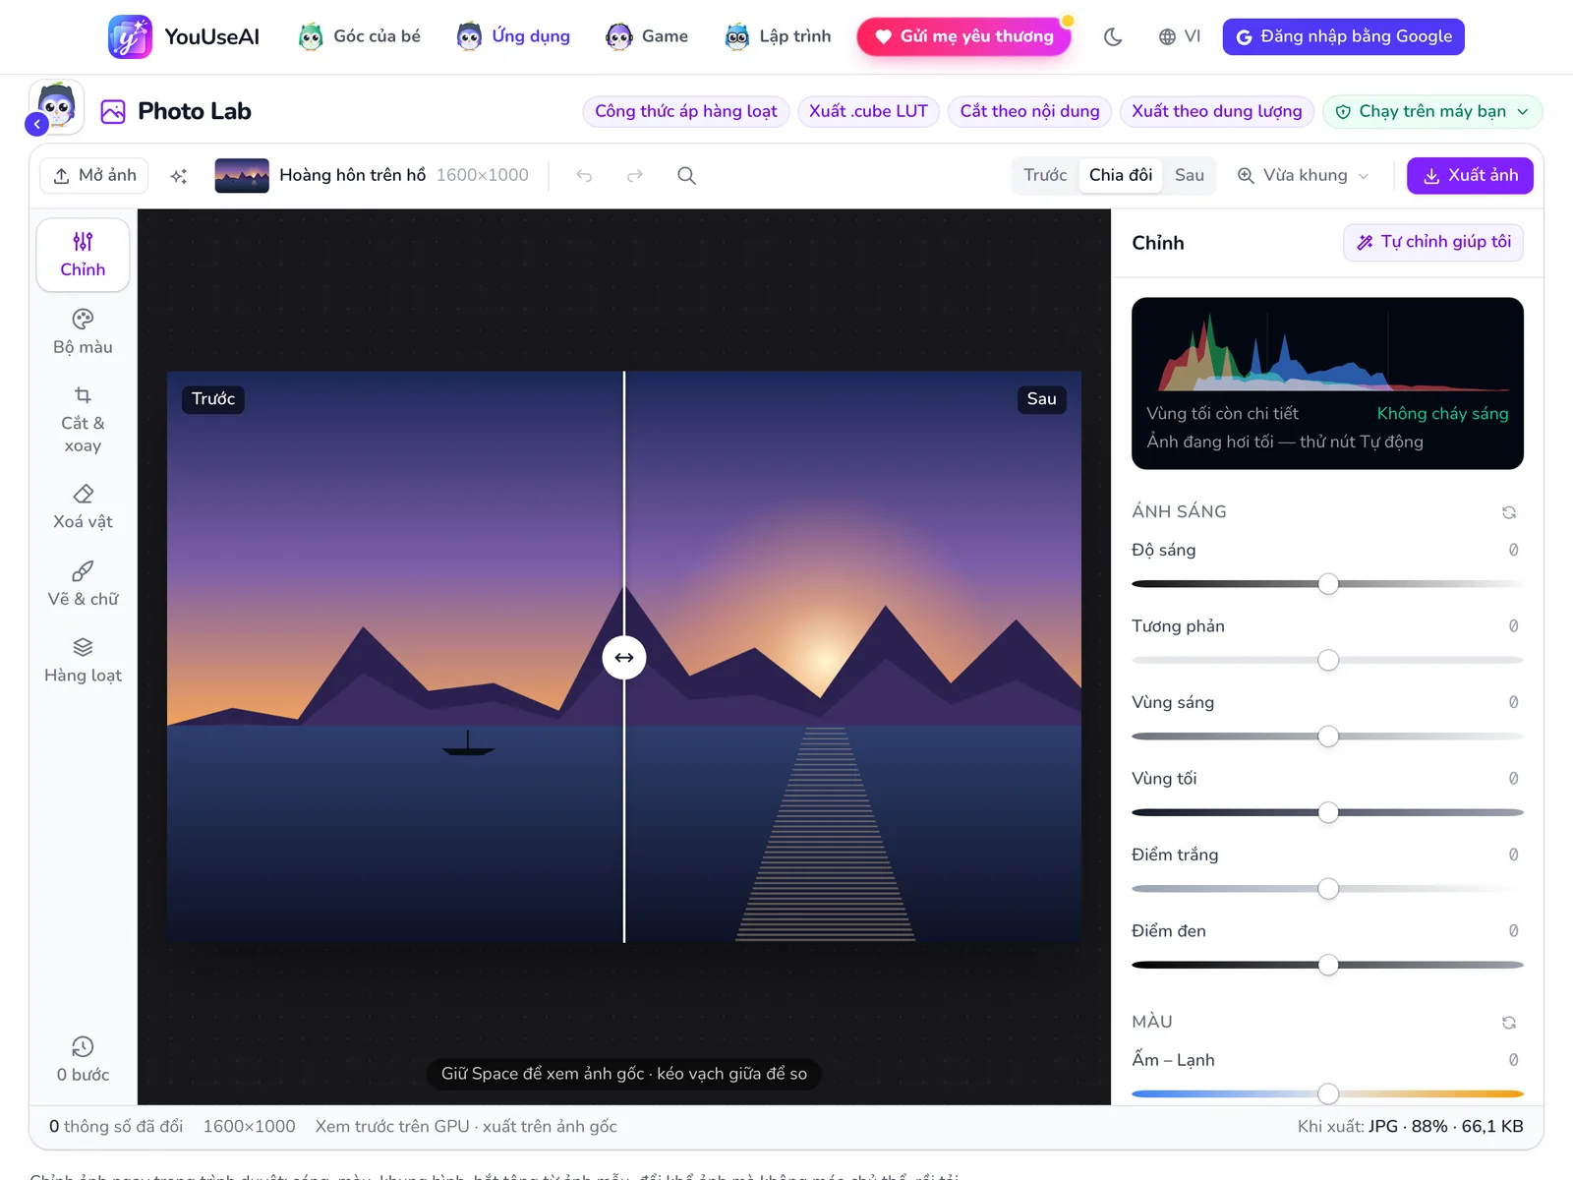Open Cắt theo nội dung link
Image resolution: width=1573 pixels, height=1180 pixels.
1029,111
